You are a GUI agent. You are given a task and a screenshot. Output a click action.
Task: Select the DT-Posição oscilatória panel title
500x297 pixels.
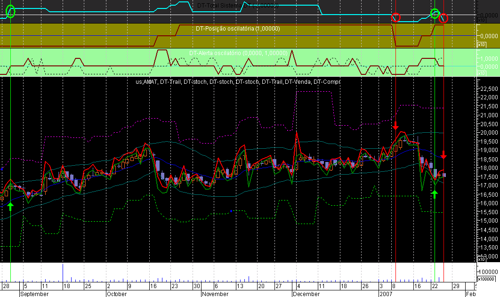(x=238, y=29)
